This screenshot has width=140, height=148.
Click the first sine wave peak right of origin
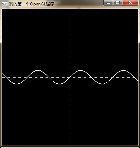81,70
